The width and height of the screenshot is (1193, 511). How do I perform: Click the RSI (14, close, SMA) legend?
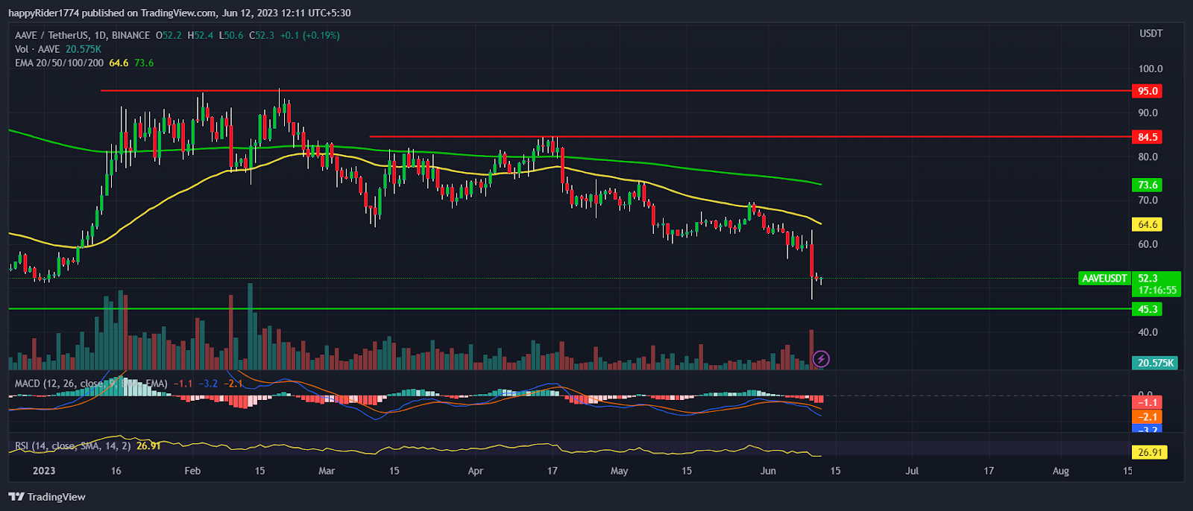coord(72,446)
